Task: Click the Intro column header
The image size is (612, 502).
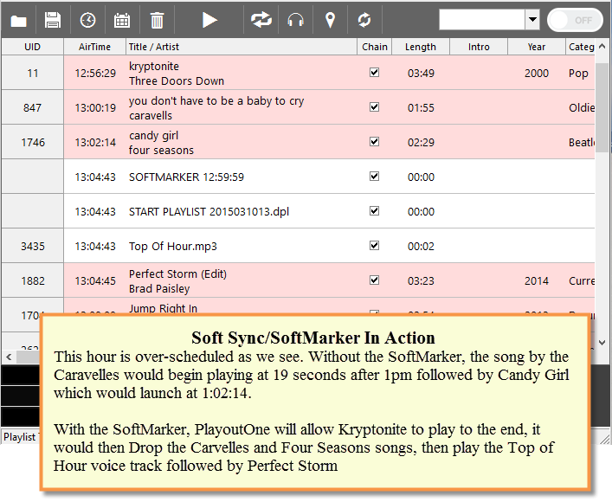Action: click(x=479, y=47)
